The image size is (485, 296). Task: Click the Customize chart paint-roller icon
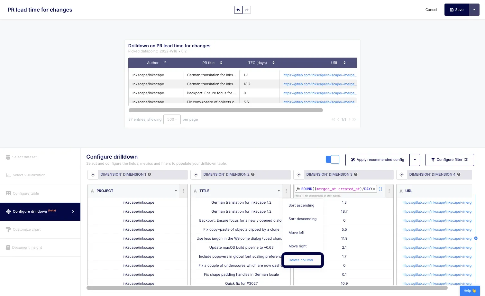tap(8, 229)
